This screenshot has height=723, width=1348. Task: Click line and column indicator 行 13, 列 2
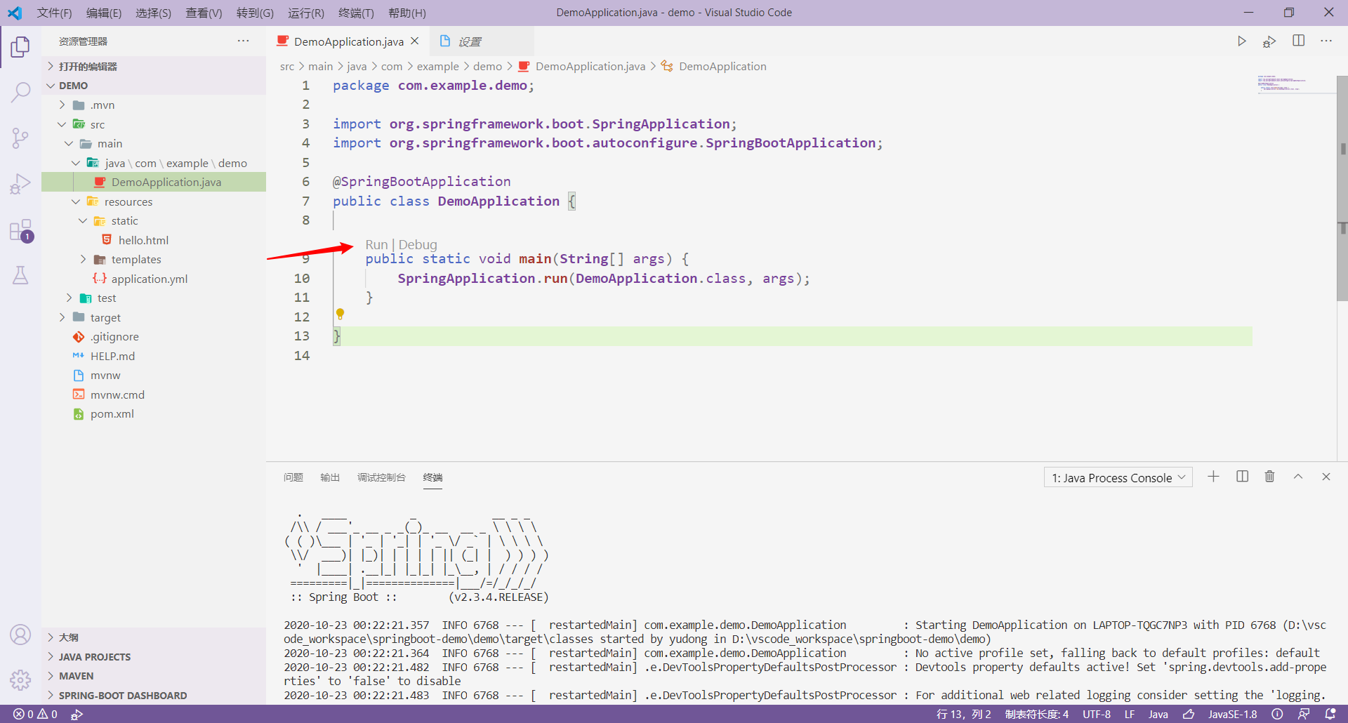(x=964, y=714)
